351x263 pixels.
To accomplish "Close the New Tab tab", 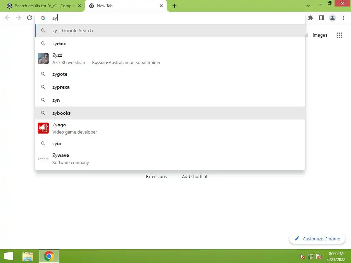I will (x=161, y=6).
